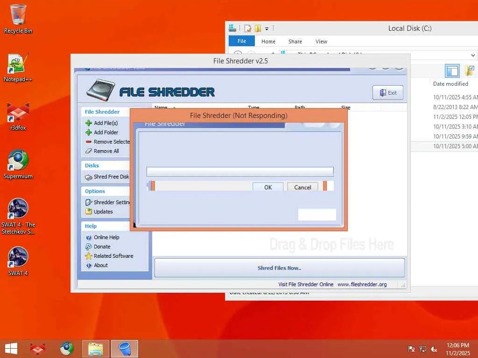Open the View ribbon tab in Explorer
Image resolution: width=478 pixels, height=358 pixels.
click(x=321, y=41)
